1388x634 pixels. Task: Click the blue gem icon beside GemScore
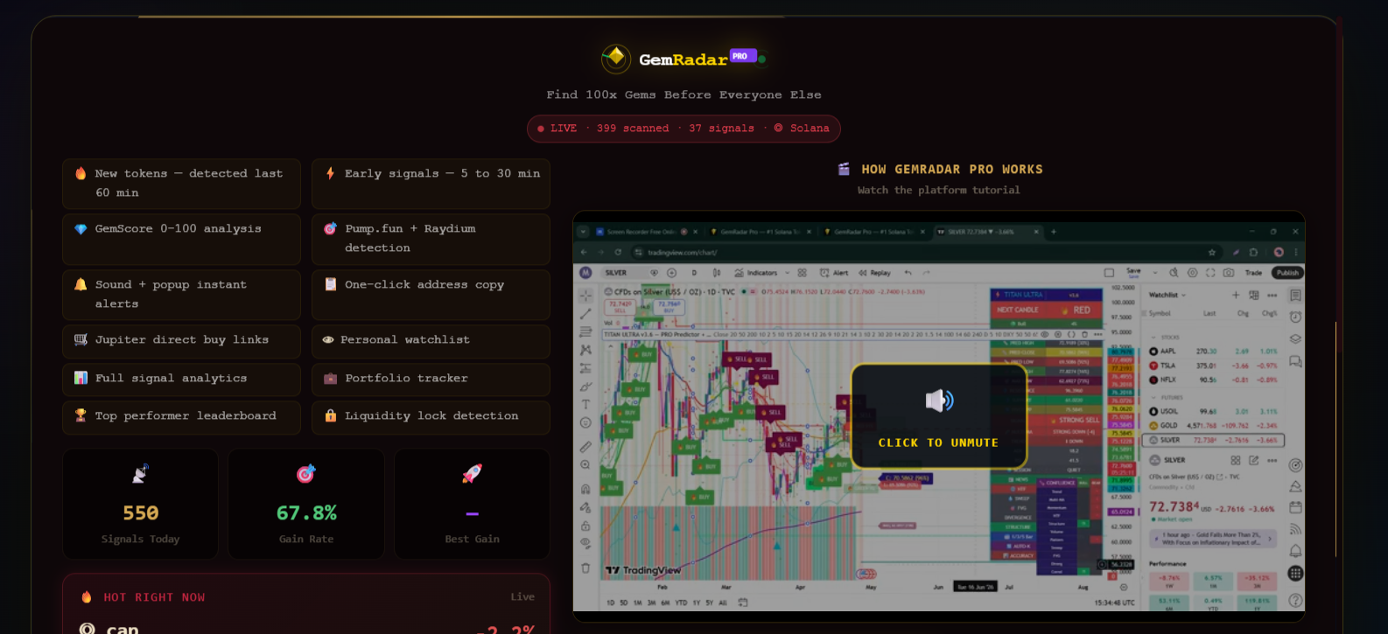[x=81, y=229]
